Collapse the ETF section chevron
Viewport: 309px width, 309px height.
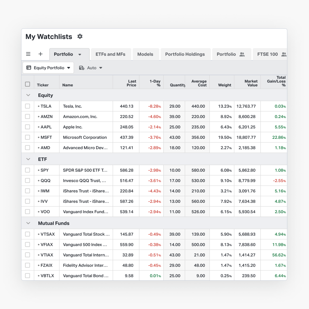coord(28,159)
